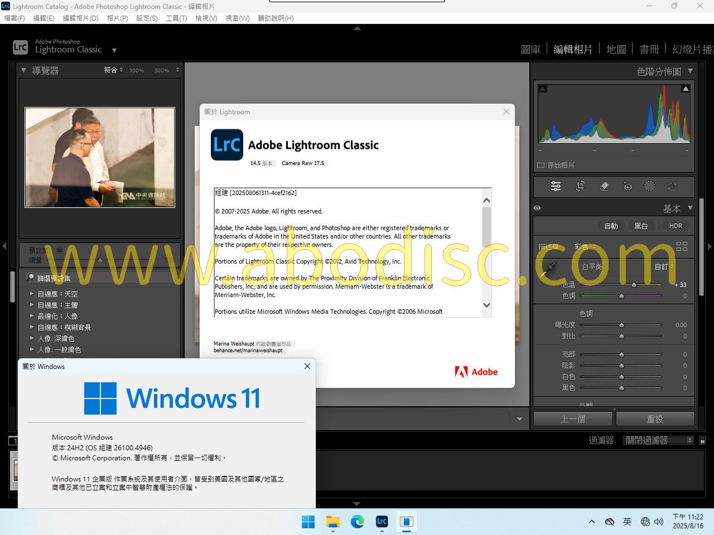This screenshot has height=535, width=714.
Task: Open the behance.net/marinaweishaupt link
Action: (x=248, y=351)
